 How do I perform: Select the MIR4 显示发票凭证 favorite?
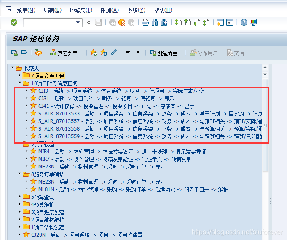pos(118,152)
